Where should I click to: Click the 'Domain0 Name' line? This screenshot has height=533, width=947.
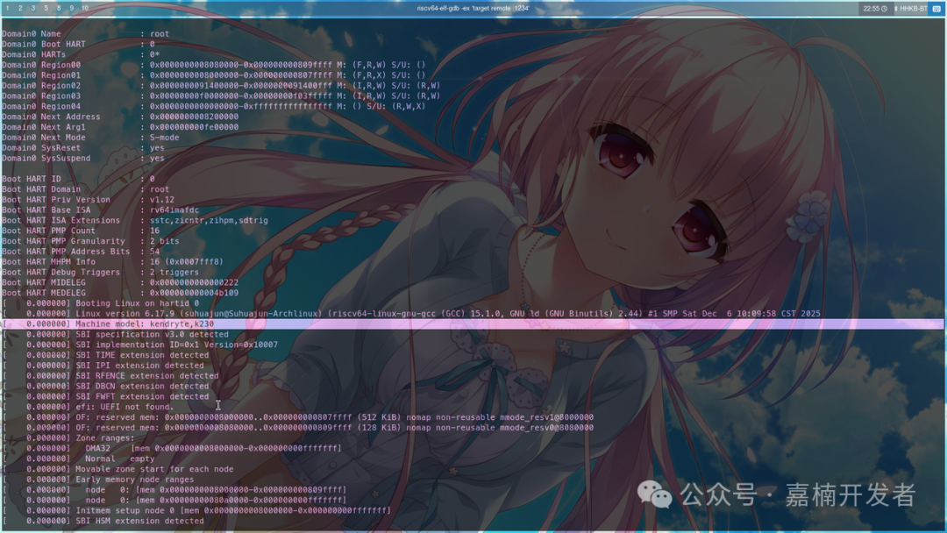pyautogui.click(x=85, y=34)
